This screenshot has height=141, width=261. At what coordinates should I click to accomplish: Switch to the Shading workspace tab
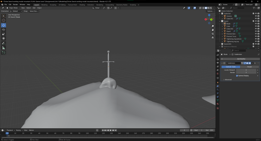click(82, 5)
